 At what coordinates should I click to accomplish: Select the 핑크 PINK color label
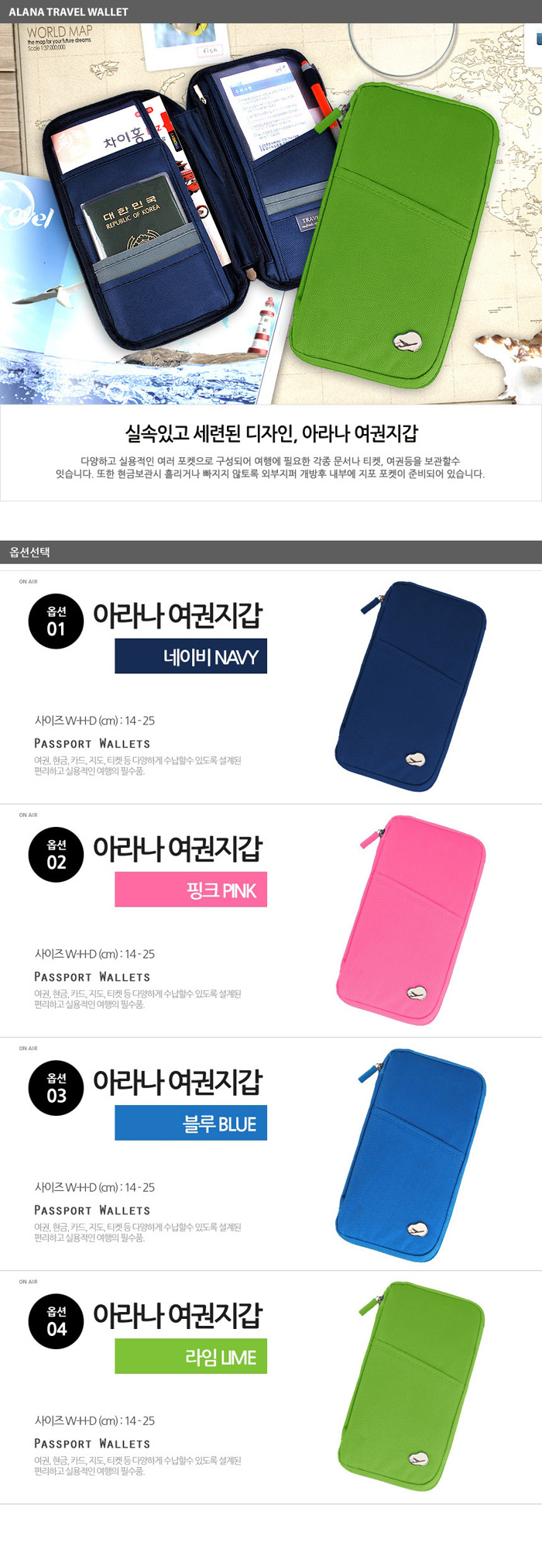tap(190, 890)
